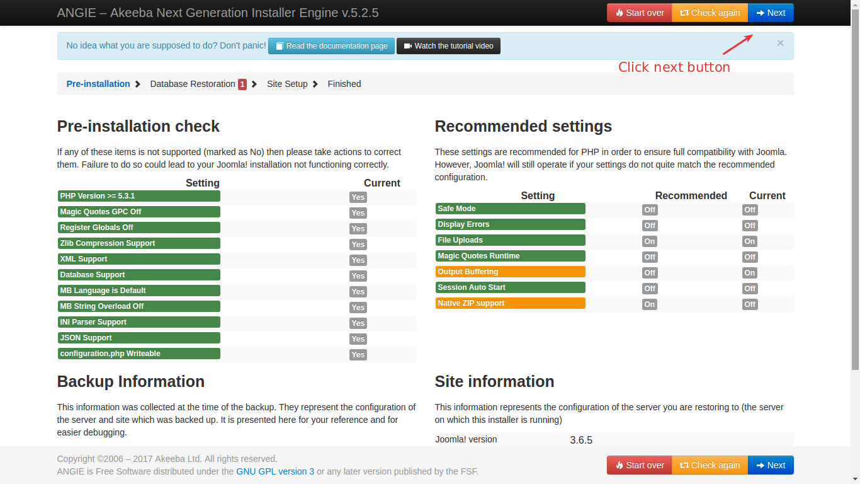
Task: Select the Site Setup step
Action: 287,84
